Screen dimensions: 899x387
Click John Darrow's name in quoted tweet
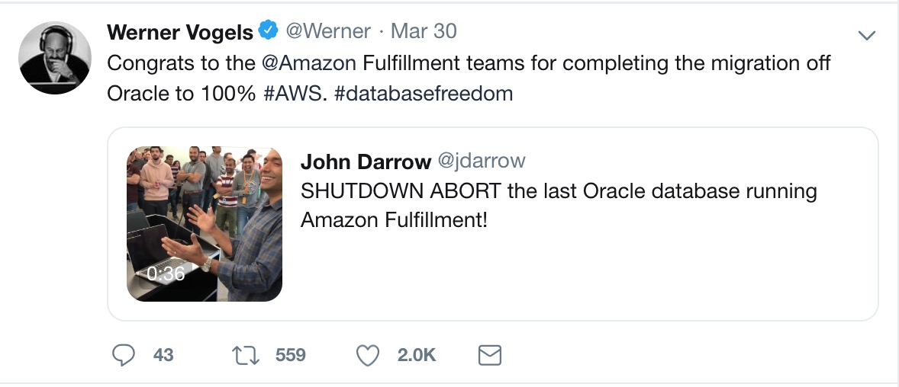366,162
